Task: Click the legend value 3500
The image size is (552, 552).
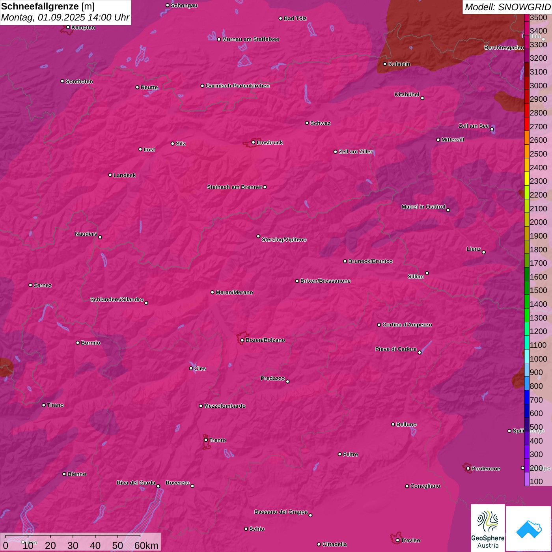Action: point(539,17)
